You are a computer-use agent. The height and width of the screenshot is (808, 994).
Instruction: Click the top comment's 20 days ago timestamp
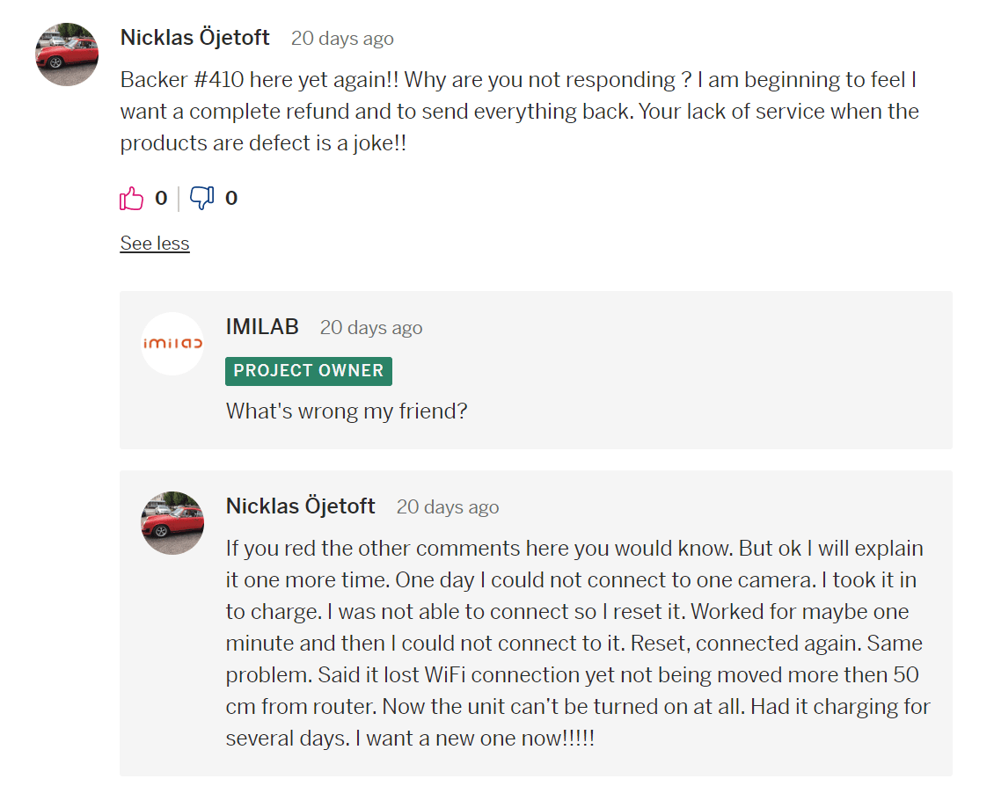pyautogui.click(x=342, y=39)
